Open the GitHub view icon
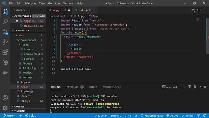 click(x=5, y=63)
